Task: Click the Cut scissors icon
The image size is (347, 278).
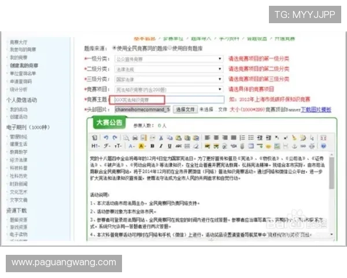Action: point(161,138)
